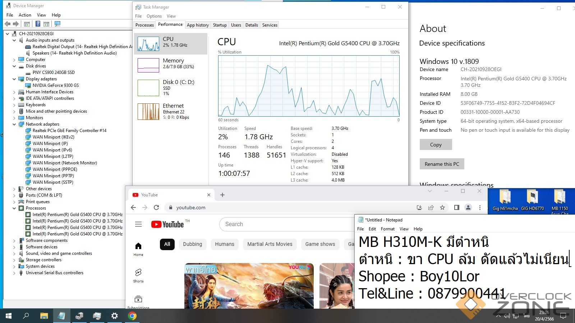The image size is (575, 323).
Task: Select the Martial Arts Movies chip
Action: [x=270, y=244]
